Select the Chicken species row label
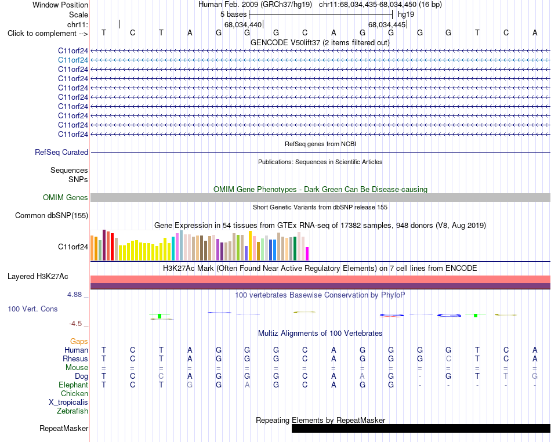Image resolution: width=551 pixels, height=442 pixels. (74, 393)
